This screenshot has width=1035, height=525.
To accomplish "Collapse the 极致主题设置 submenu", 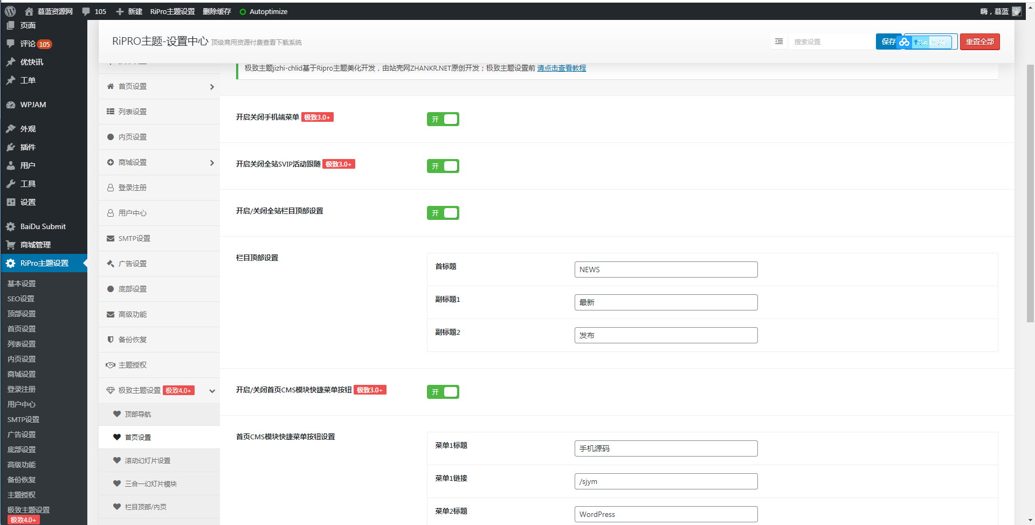I will (x=211, y=391).
